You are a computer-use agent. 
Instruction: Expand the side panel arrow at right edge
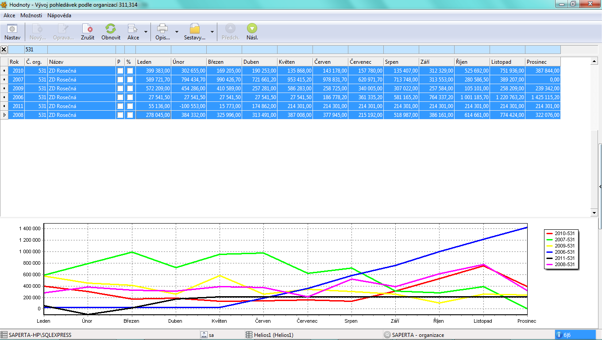600,187
